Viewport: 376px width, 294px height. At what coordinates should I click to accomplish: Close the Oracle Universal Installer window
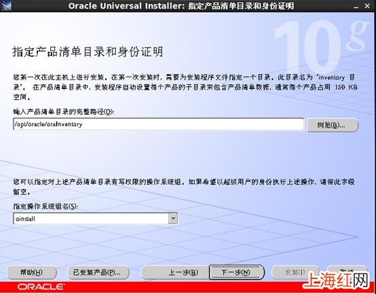click(367, 5)
